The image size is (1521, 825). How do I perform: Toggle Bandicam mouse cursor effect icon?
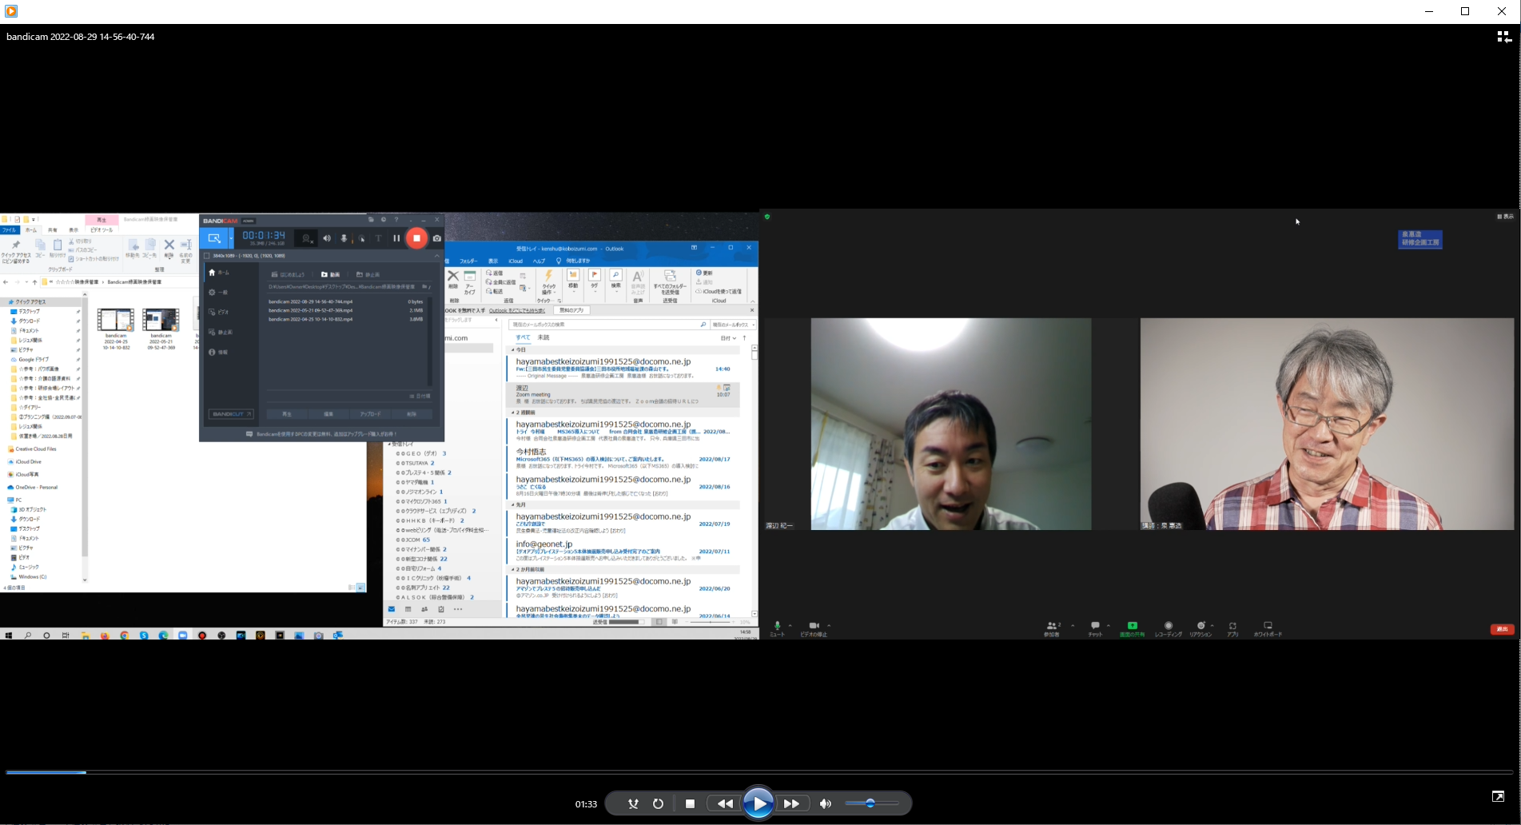click(x=361, y=238)
